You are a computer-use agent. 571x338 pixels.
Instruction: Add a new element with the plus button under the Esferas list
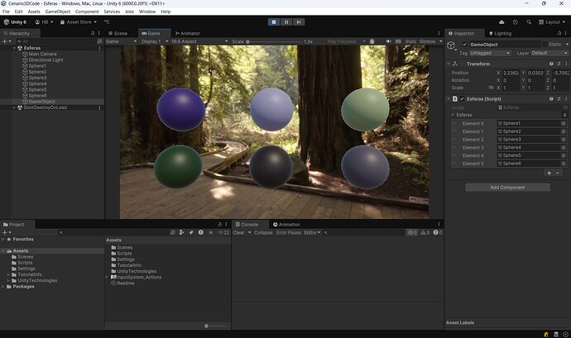click(549, 174)
